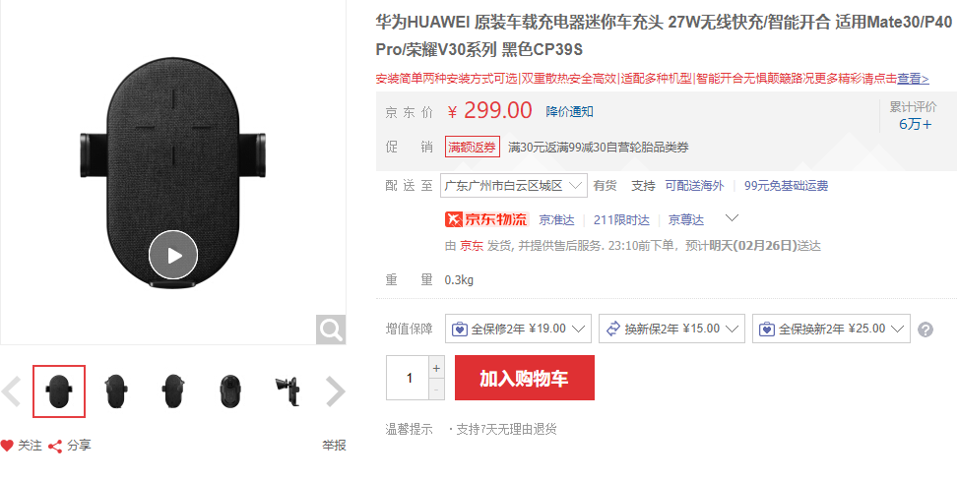The width and height of the screenshot is (958, 480).
Task: Expand the logistics services chevron after 京尊达
Action: point(732,218)
